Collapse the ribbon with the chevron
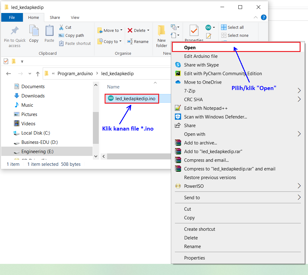The width and height of the screenshot is (308, 275). [x=256, y=17]
